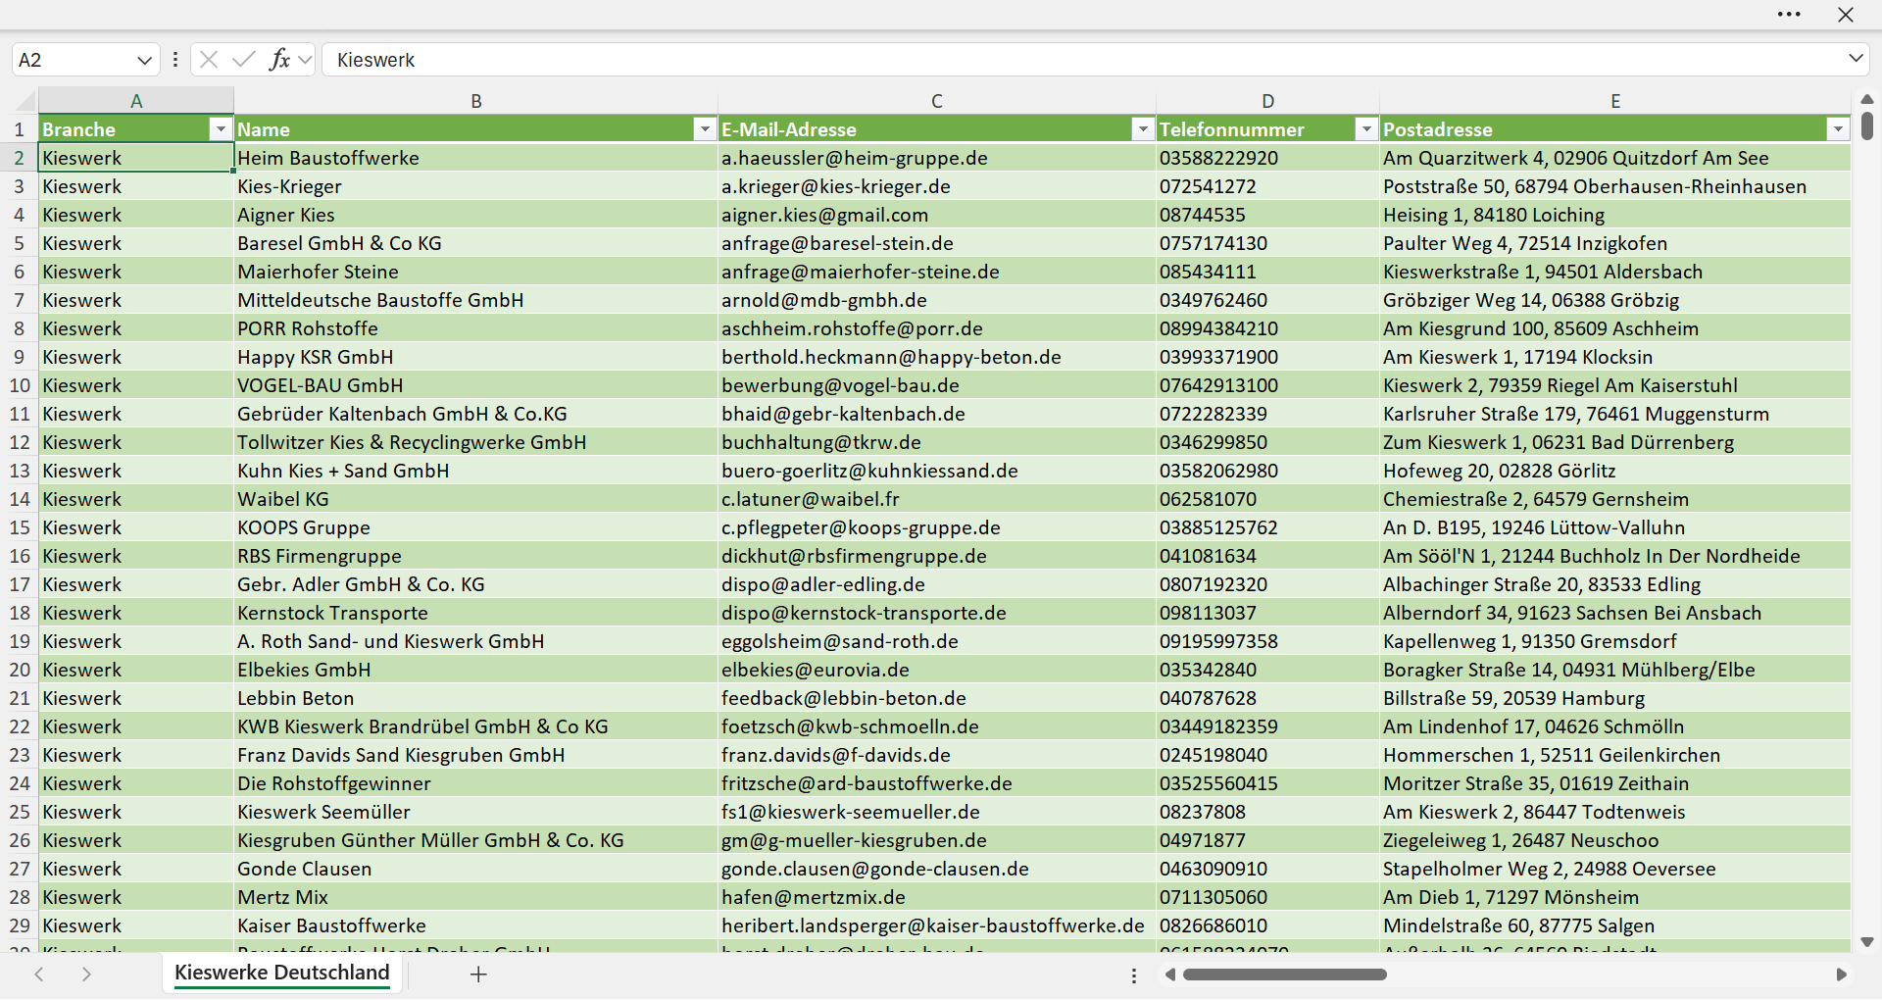Select cell Elbekies GmbH
This screenshot has width=1882, height=1000.
coord(476,670)
